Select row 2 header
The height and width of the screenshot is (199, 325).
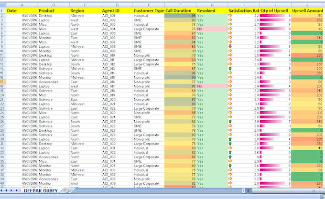[x=3, y=16]
